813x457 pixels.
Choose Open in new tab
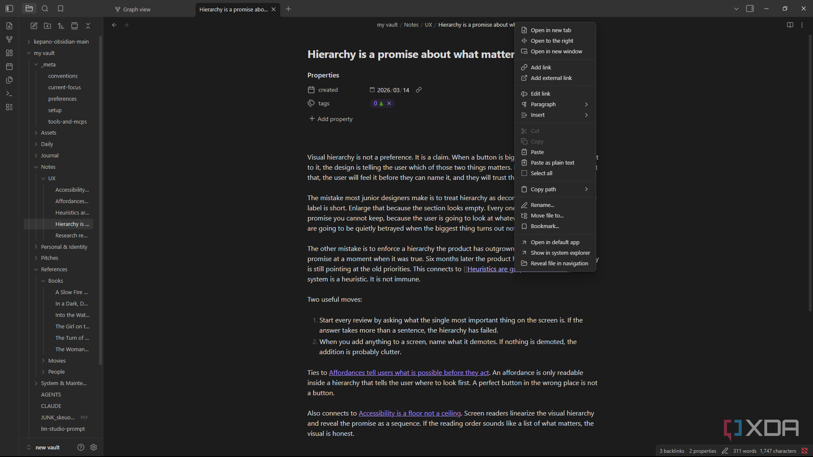click(x=555, y=30)
